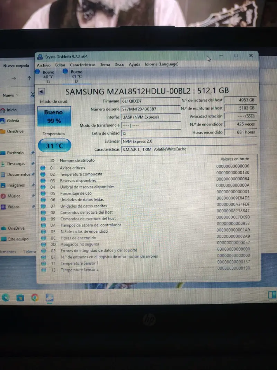Click the previous disk arrow button
277x370 pixels.
[41, 92]
